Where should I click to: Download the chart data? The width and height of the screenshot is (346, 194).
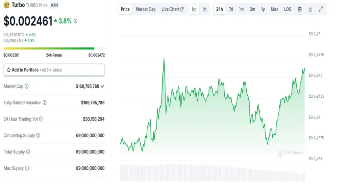tap(310, 9)
